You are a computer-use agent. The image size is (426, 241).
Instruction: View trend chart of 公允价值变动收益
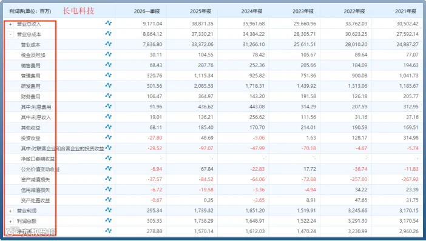tap(109, 168)
